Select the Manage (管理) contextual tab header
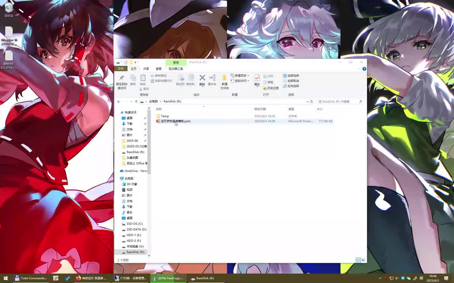The image size is (454, 283). tap(176, 62)
